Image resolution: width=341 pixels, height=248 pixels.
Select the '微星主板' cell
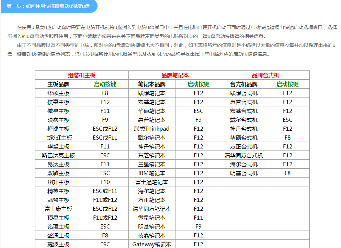tap(58, 111)
